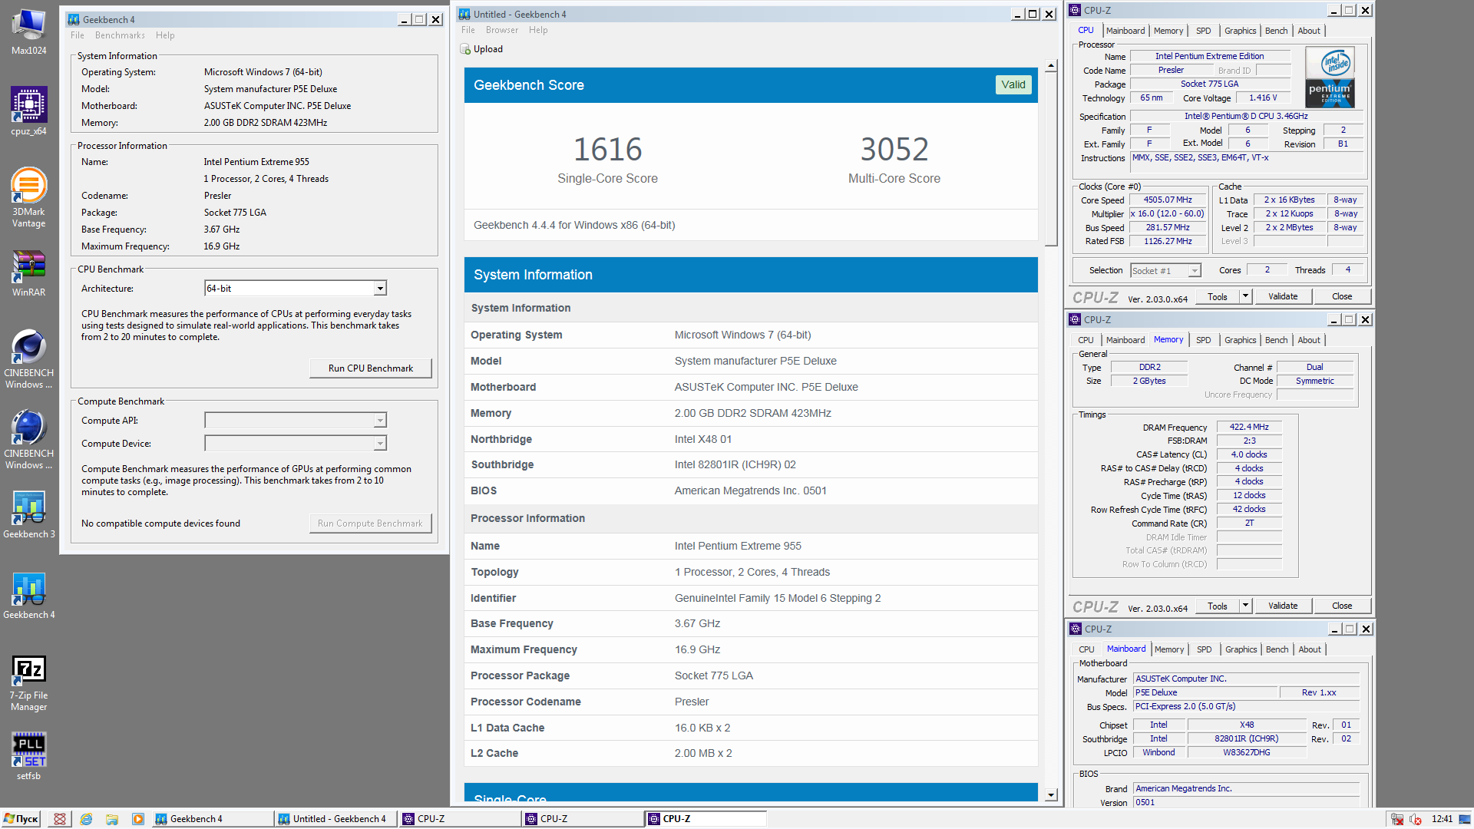Screen dimensions: 1474x829
Task: Click the Maximum Frequency 16.9 GHz table row
Action: pyautogui.click(x=751, y=649)
